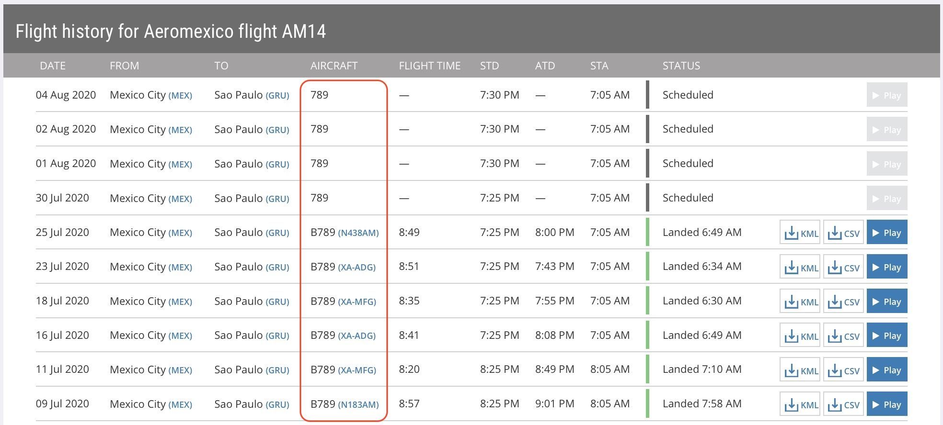Download CSV for the 25 Jul 2020 flight

point(843,233)
